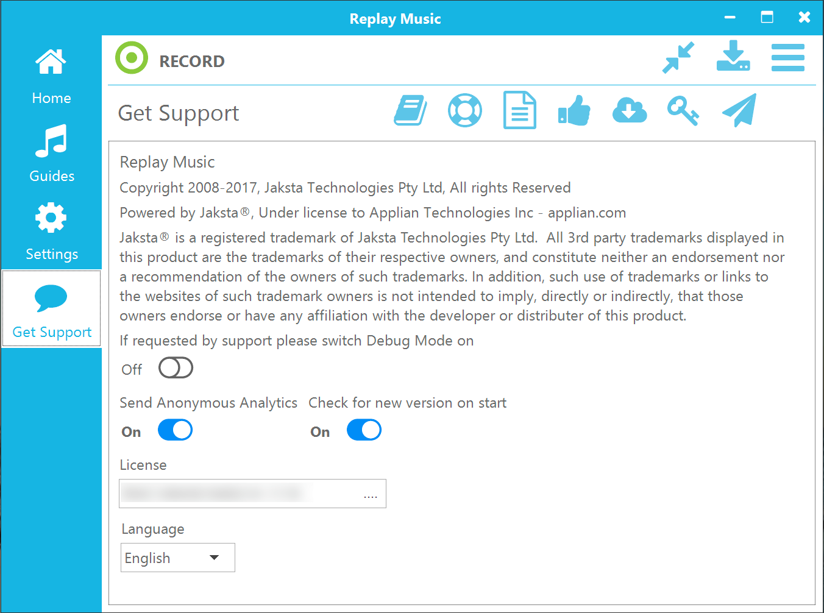Maximize the Replay Music window
The height and width of the screenshot is (613, 824).
pyautogui.click(x=767, y=18)
